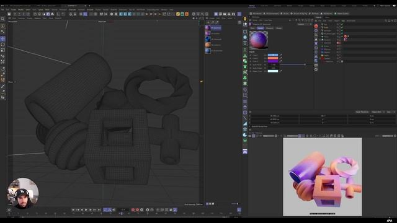Toggle the highlighted snap icon in top toolbar
Screen dimensions: 397x223
click(x=86, y=14)
